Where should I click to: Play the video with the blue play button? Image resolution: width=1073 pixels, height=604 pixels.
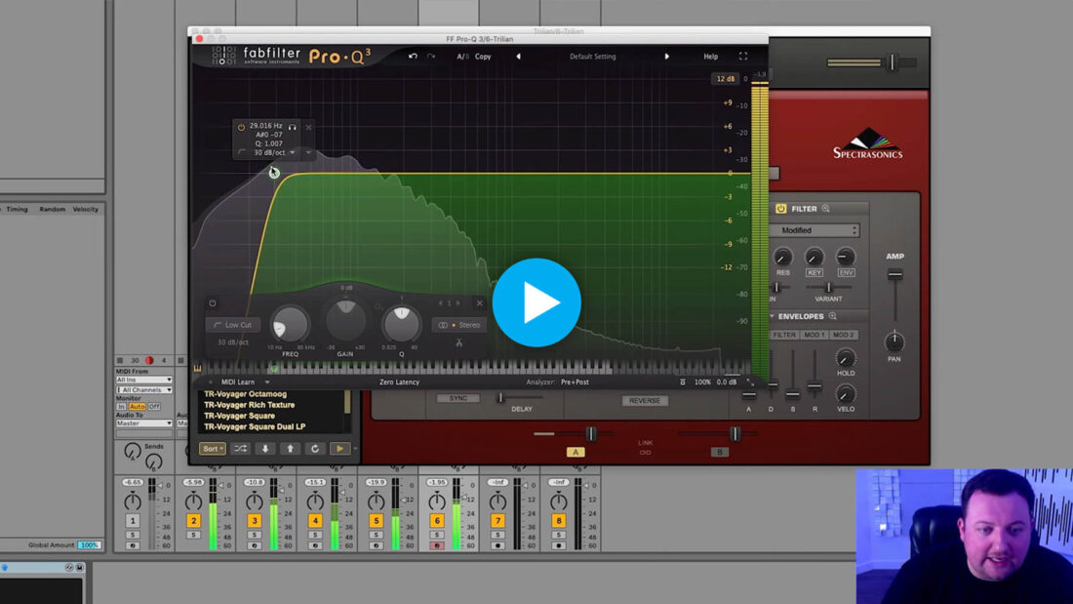(536, 302)
